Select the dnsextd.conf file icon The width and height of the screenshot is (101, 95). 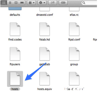pyautogui.click(x=45, y=9)
